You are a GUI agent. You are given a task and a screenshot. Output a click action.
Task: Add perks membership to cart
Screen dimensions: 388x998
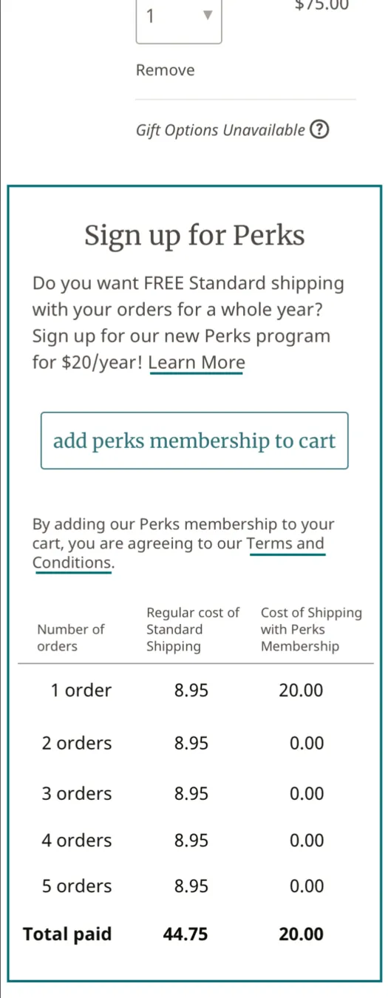[x=194, y=441]
